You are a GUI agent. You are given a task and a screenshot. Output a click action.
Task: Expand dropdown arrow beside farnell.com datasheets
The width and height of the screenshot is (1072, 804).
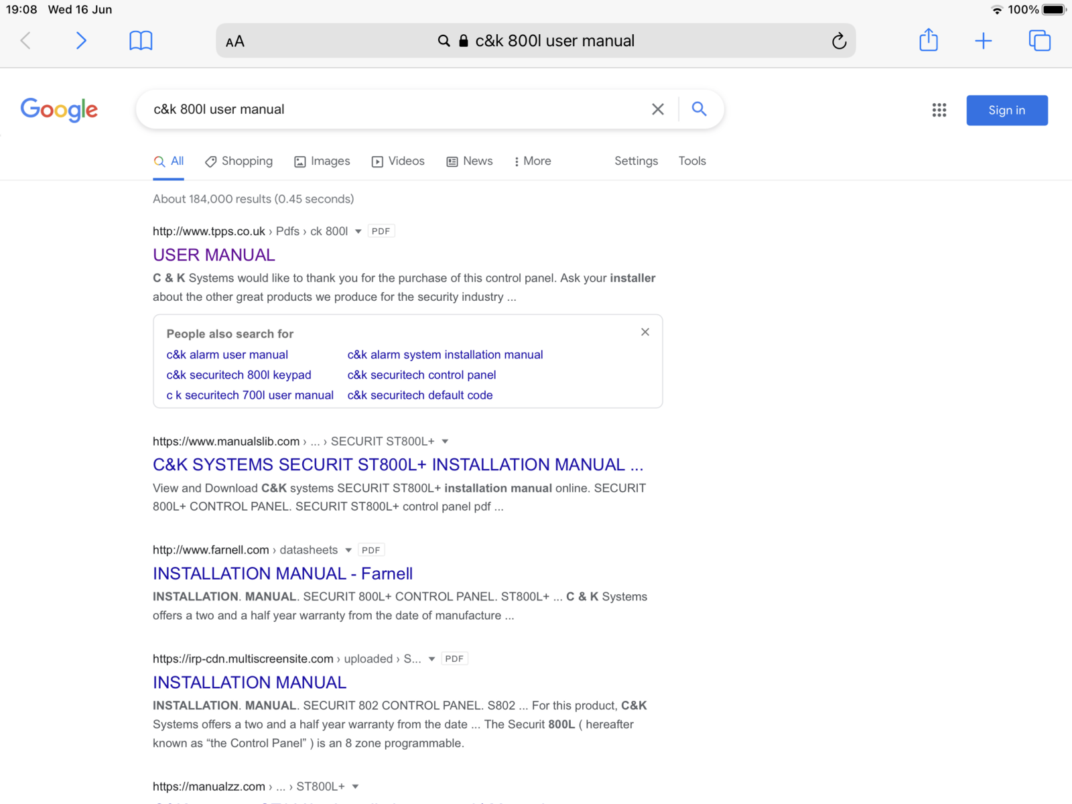pyautogui.click(x=348, y=550)
